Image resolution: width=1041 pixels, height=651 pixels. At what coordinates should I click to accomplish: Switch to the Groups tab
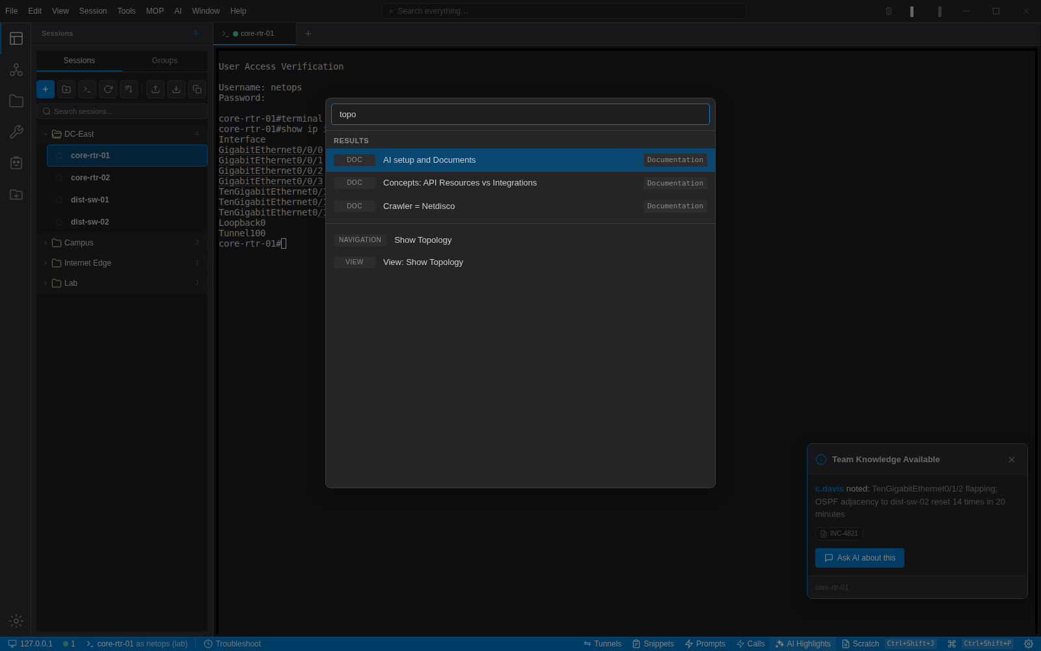click(x=165, y=61)
